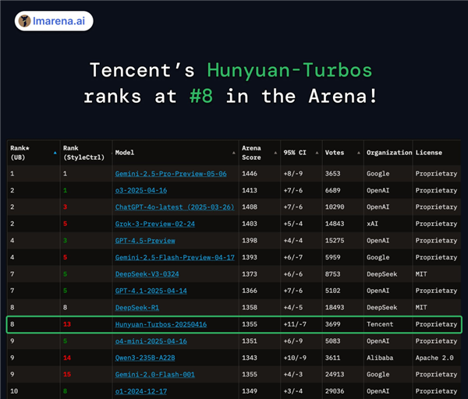Viewport: 468px width, 399px height.
Task: Select the Rank (StyleCtrl) column header
Action: click(84, 153)
